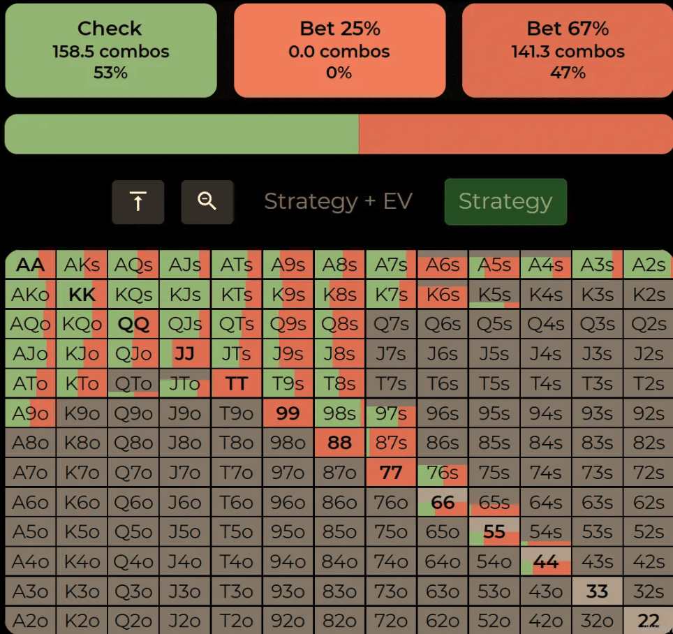Choose the Bet 67% action card
The image size is (673, 634).
pos(567,50)
